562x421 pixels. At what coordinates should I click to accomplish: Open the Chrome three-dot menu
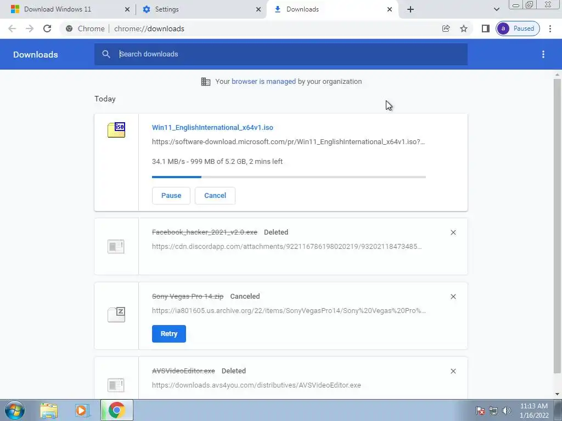(x=550, y=29)
